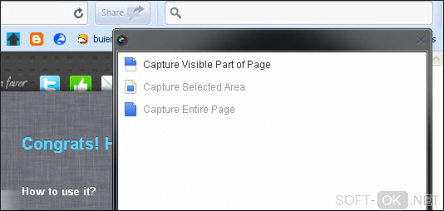Select Capture Visible Part of Page
The image size is (444, 211).
coord(207,65)
